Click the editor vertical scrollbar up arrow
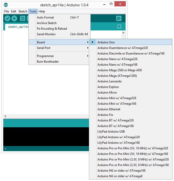This screenshot has width=174, height=181. (x=123, y=33)
